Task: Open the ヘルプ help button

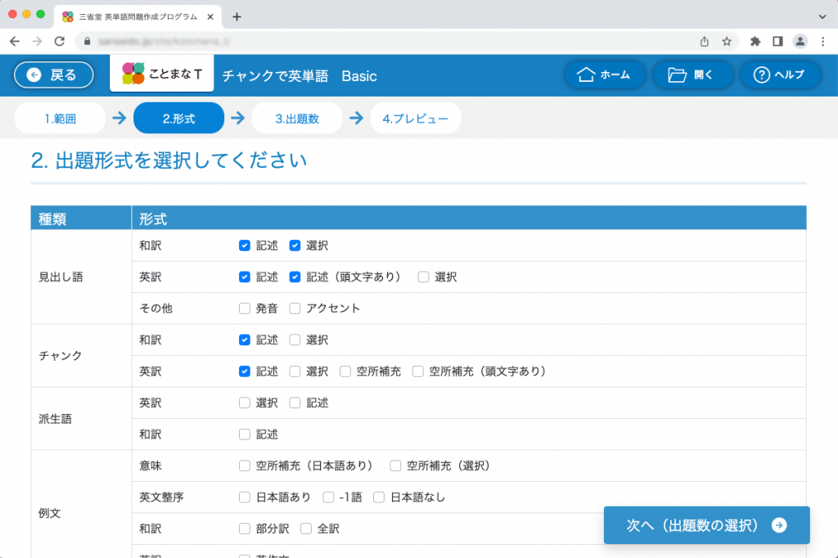Action: click(x=780, y=74)
